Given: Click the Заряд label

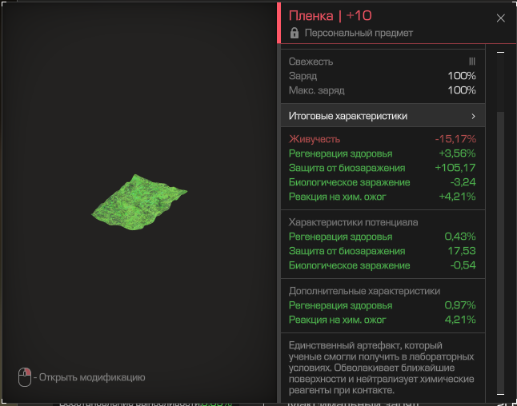Looking at the screenshot, I should click(303, 76).
